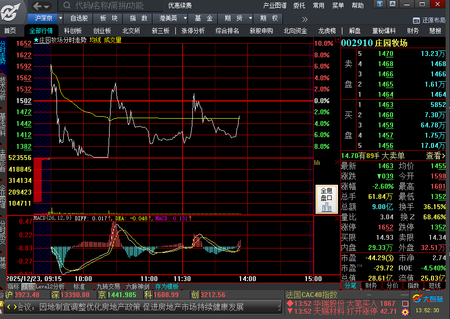Viewport: 450px width, 319px height.
Task: Open the 综合排名 page
Action: point(227,31)
